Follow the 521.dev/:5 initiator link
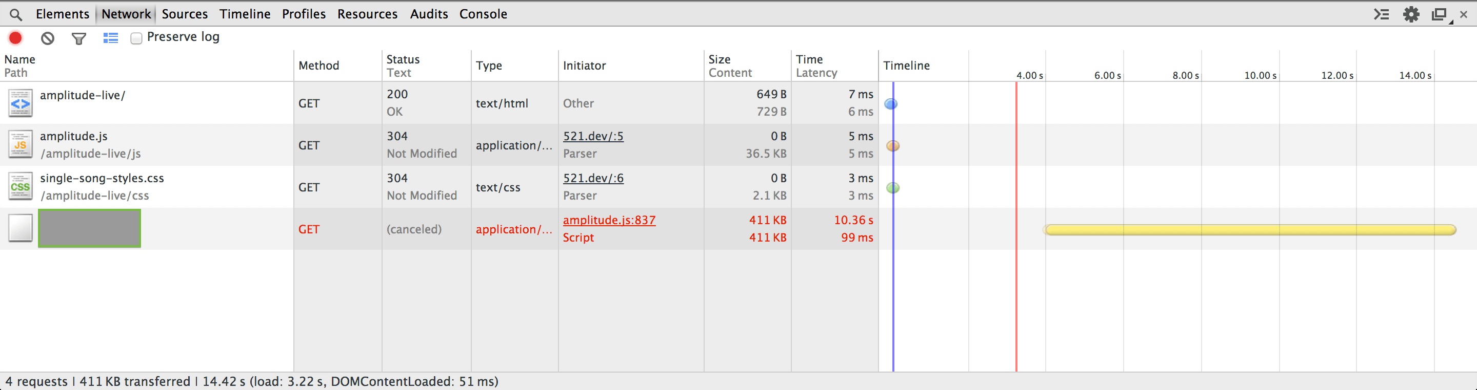Screen dimensions: 1477x390 (x=593, y=136)
